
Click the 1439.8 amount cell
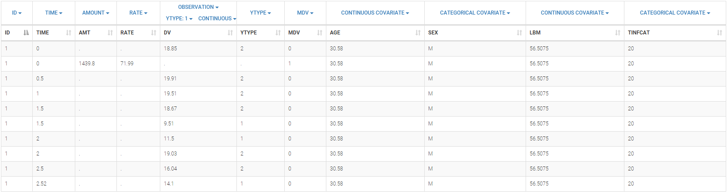click(x=87, y=64)
